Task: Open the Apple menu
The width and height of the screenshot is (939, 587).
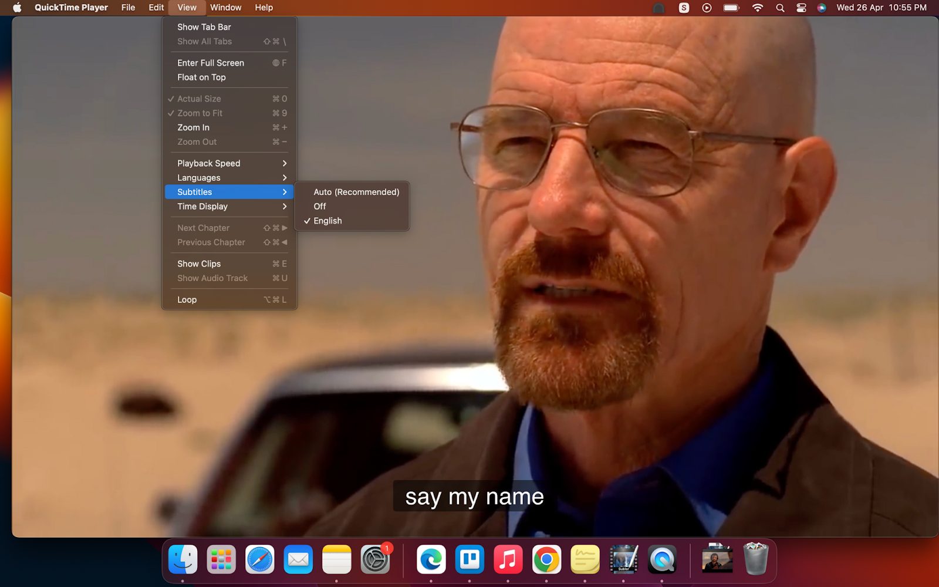Action: tap(17, 8)
